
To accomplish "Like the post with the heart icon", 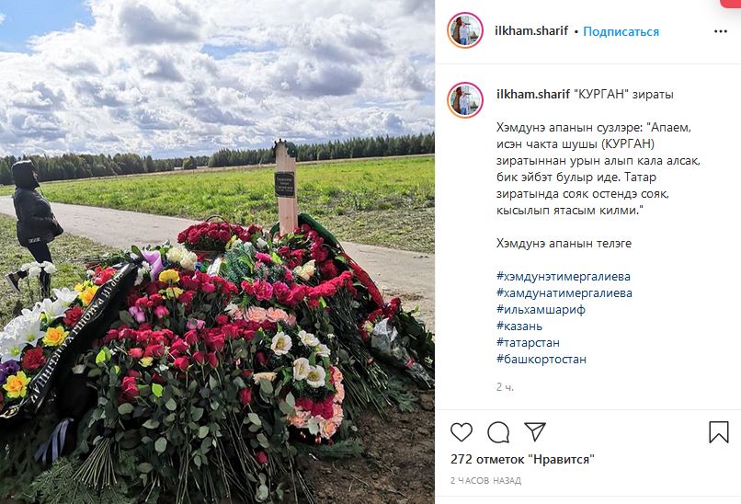I will point(462,432).
